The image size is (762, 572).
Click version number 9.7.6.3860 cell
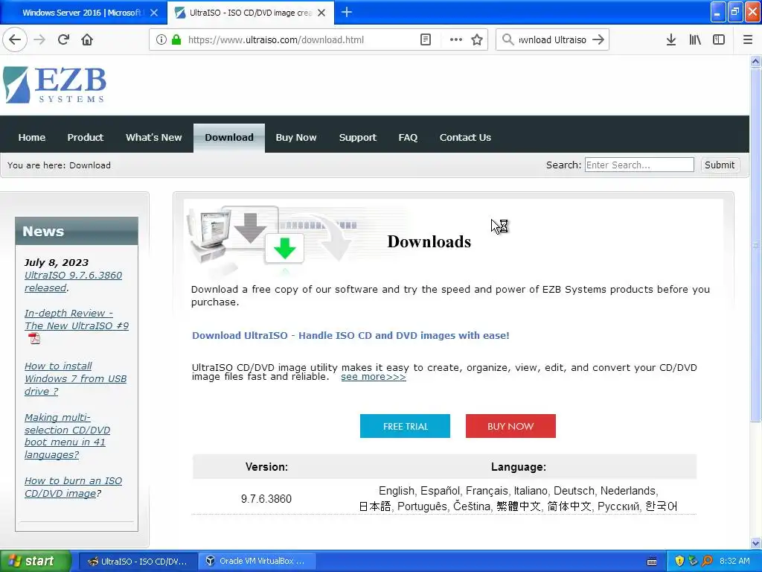[266, 498]
